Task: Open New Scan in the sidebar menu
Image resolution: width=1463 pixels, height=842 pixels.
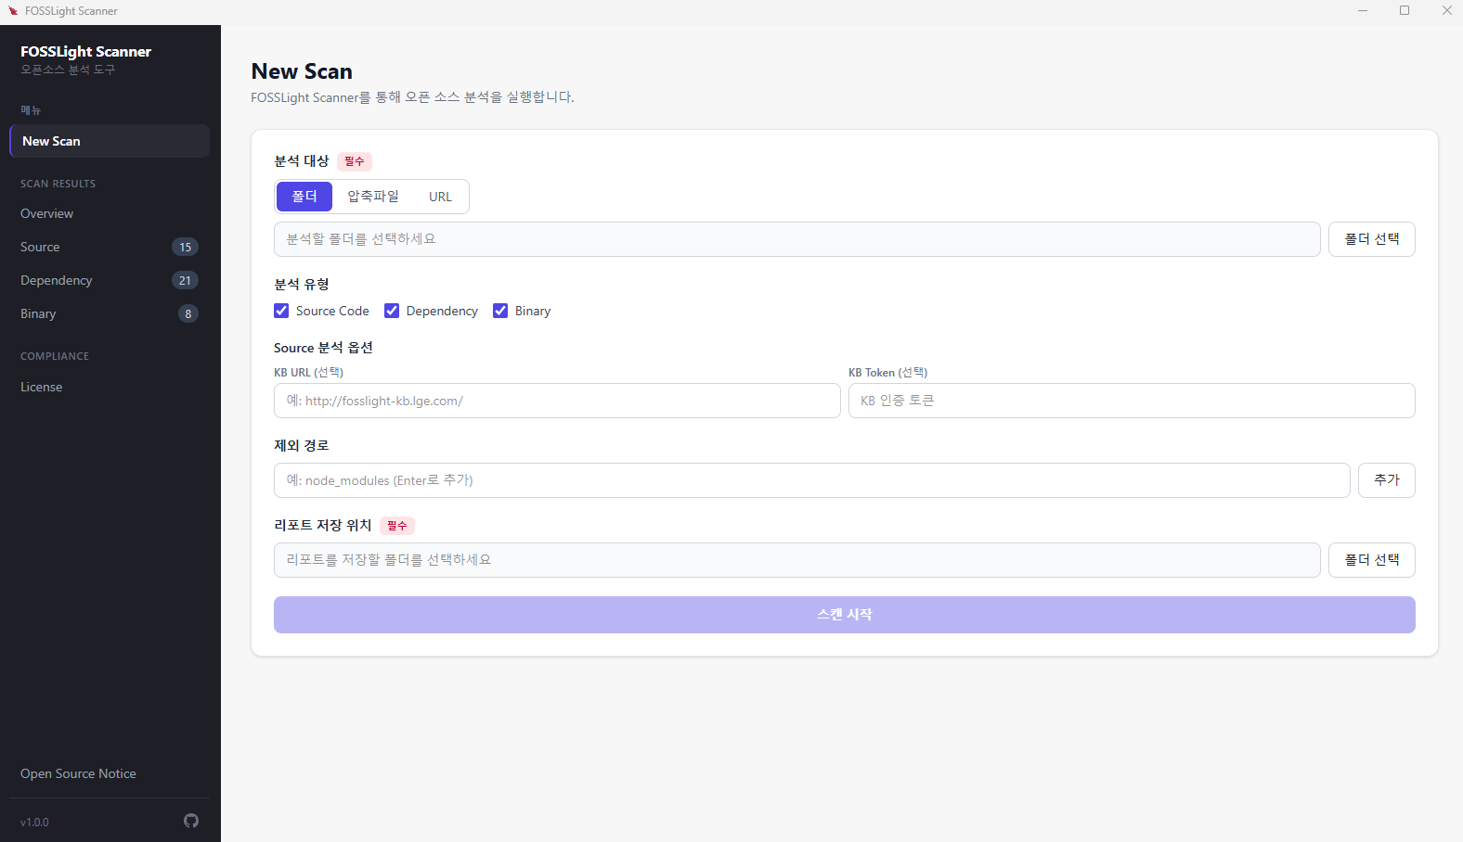Action: click(110, 141)
